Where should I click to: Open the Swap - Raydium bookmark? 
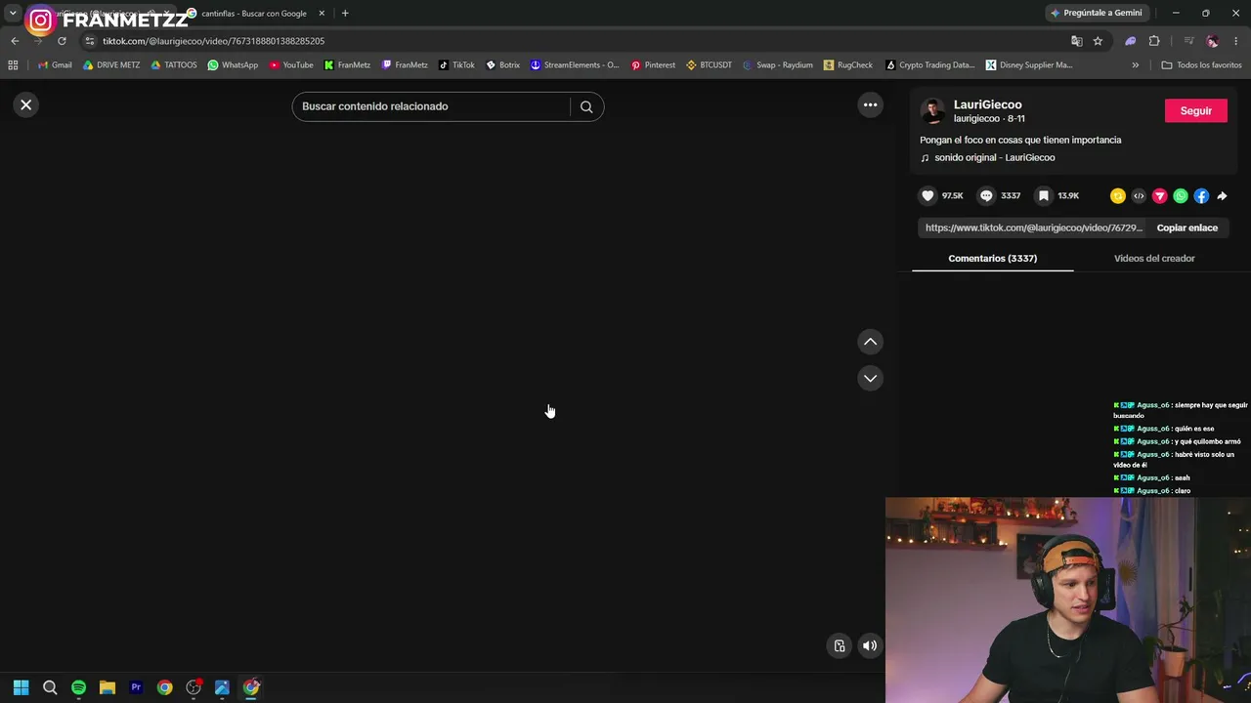pyautogui.click(x=777, y=65)
